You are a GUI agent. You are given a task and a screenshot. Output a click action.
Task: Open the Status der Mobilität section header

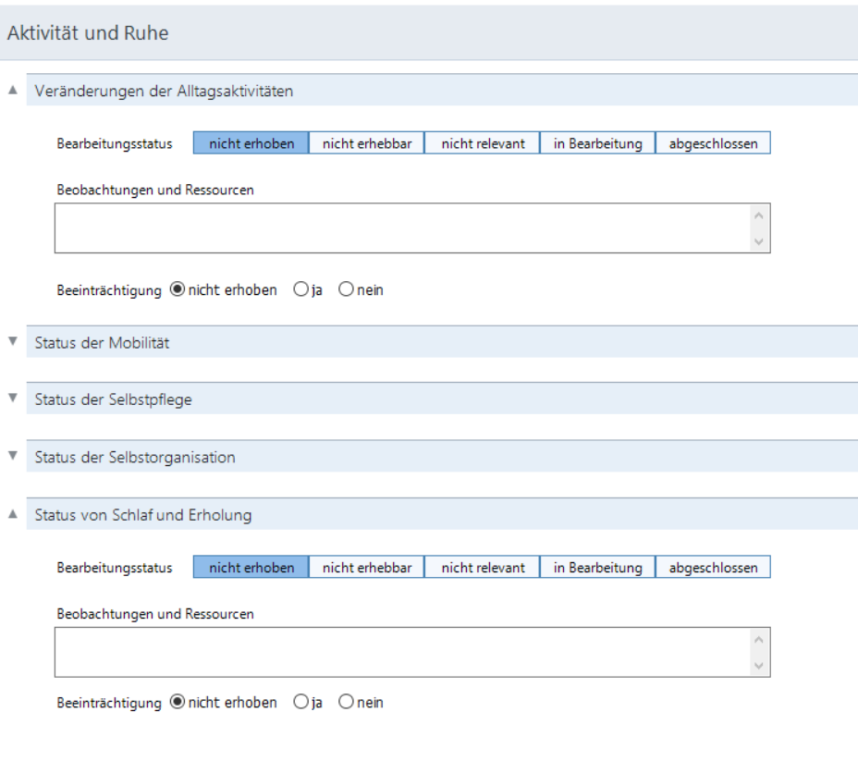(x=442, y=342)
